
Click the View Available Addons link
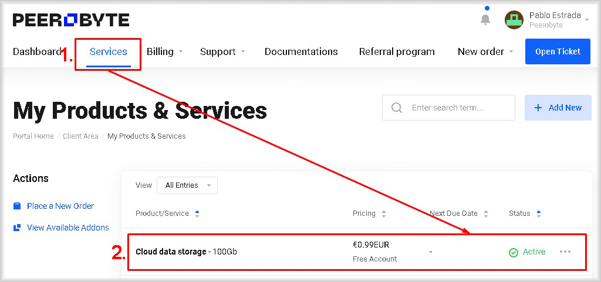pyautogui.click(x=68, y=228)
